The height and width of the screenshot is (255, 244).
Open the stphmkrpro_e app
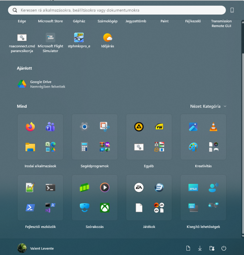79,37
